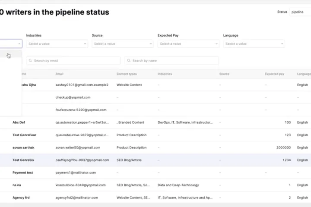The image size is (311, 207).
Task: Click Branded Content cell for Abc Def
Action: [130, 122]
